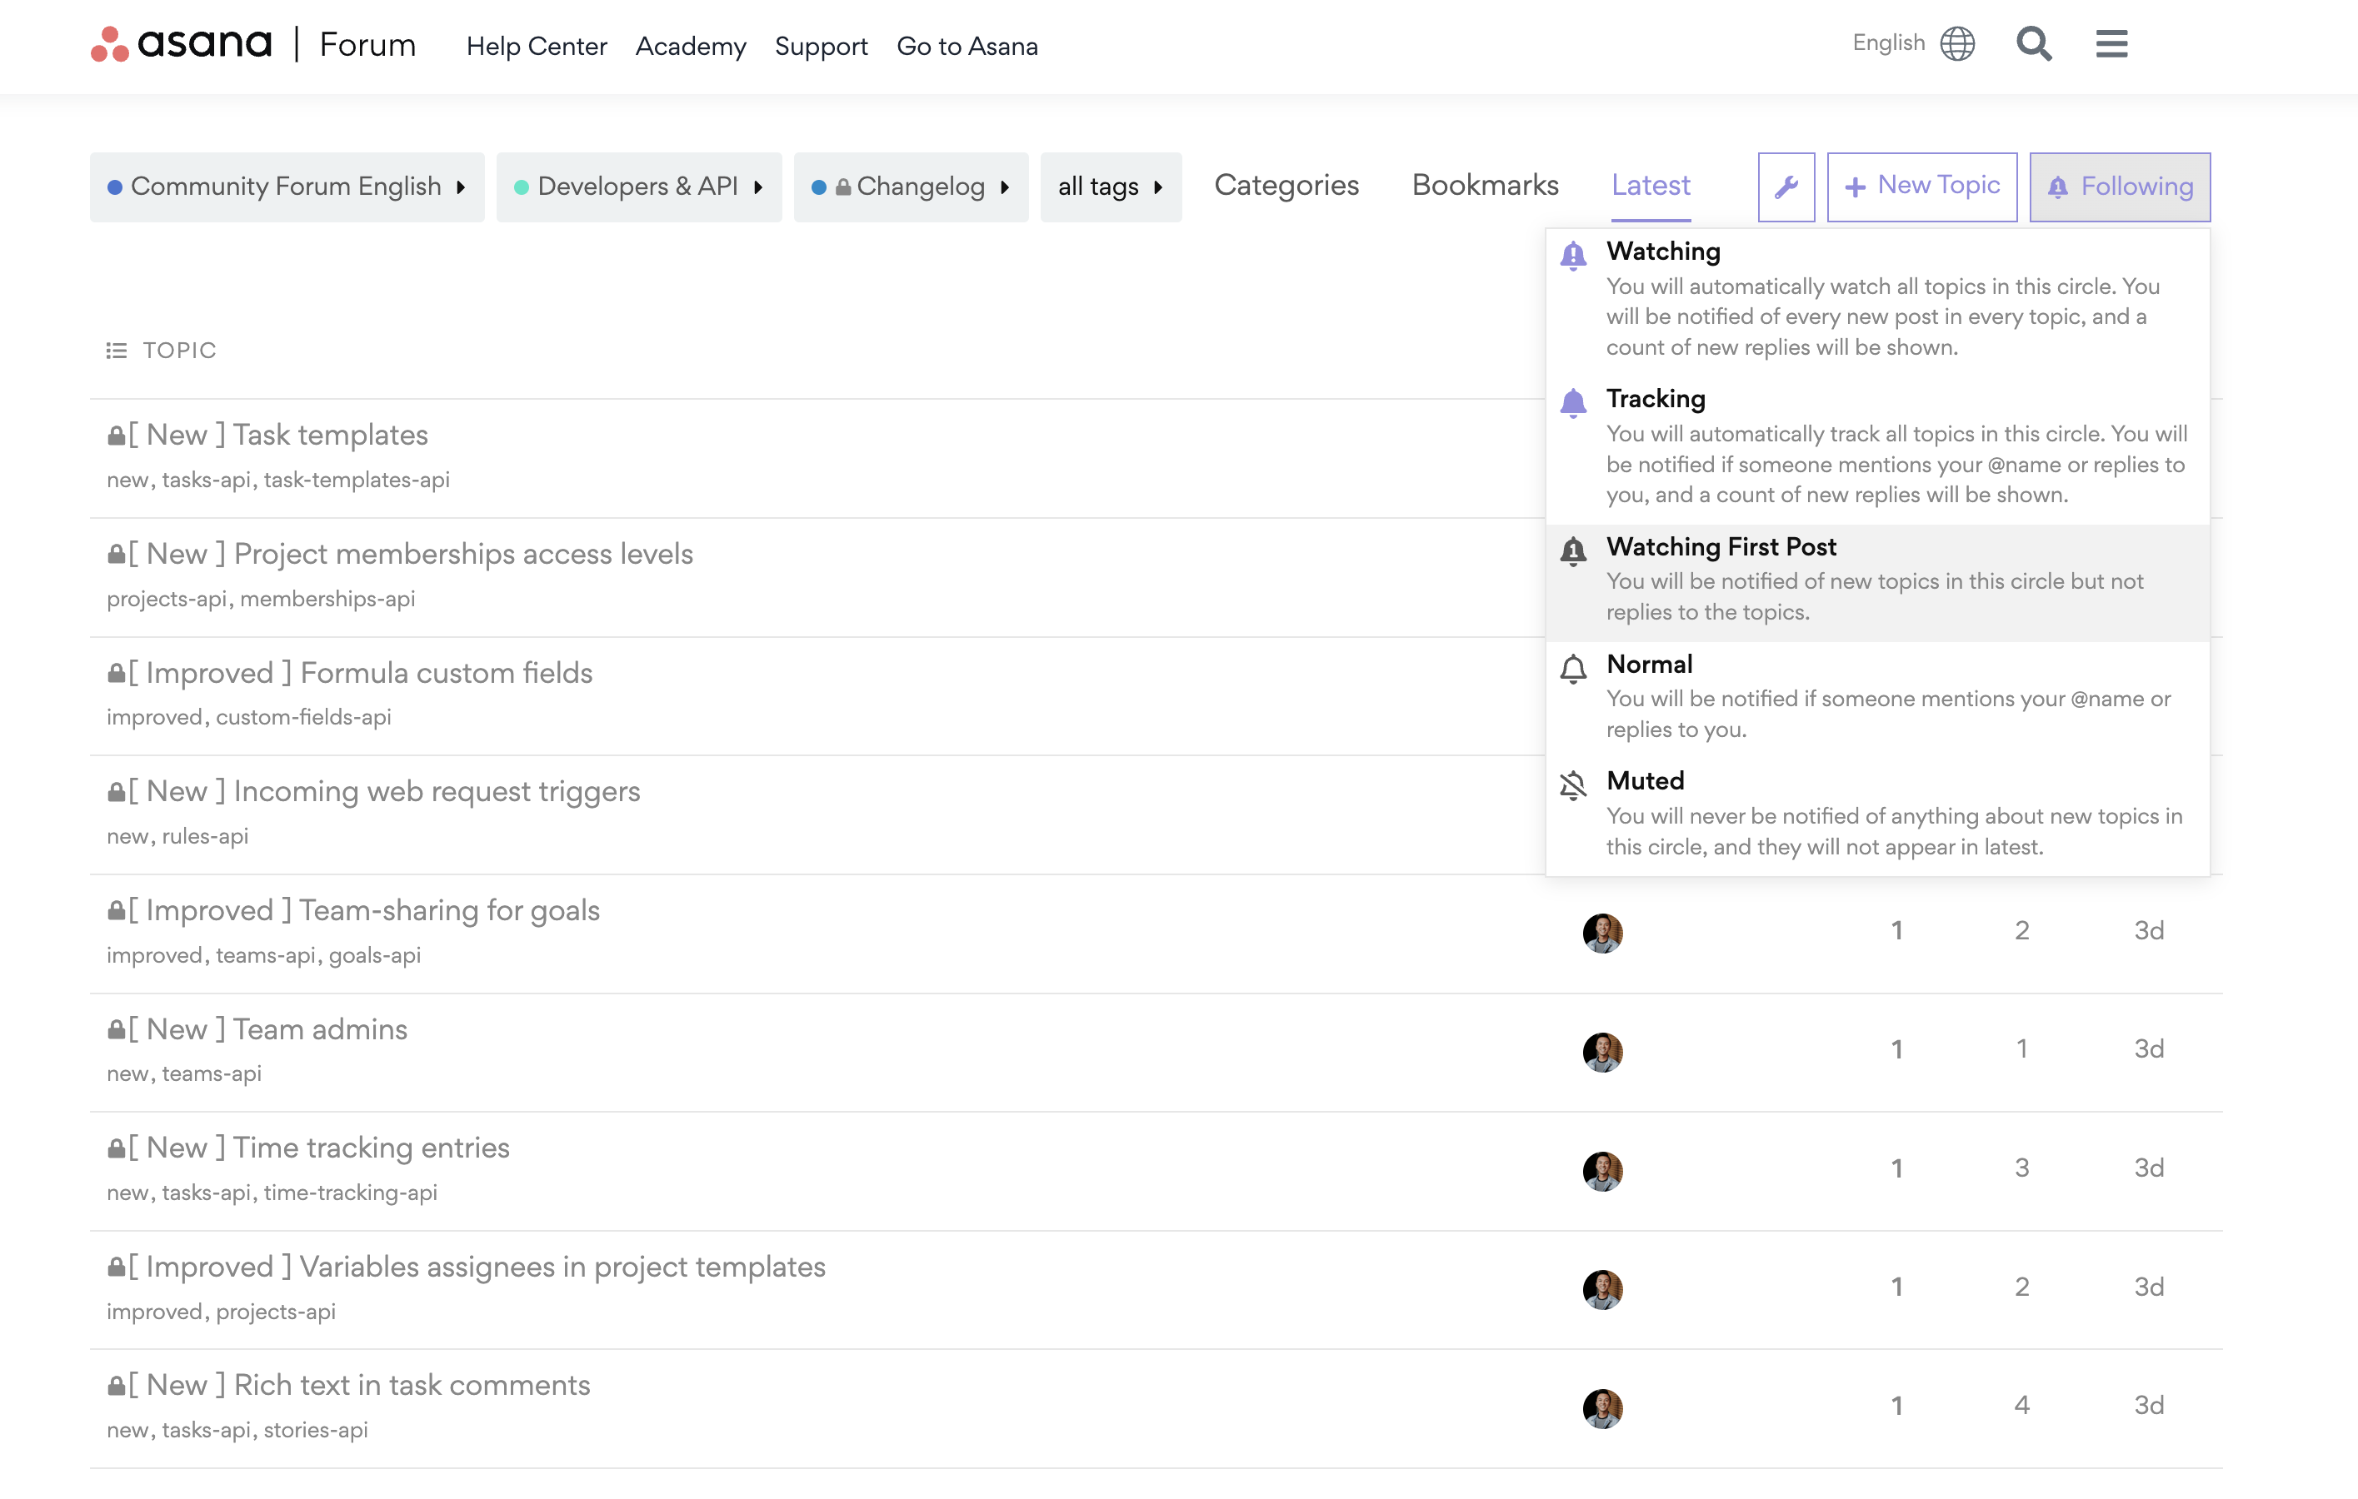Click poster avatar on Team-sharing for goals row
The image size is (2358, 1499).
click(1602, 933)
